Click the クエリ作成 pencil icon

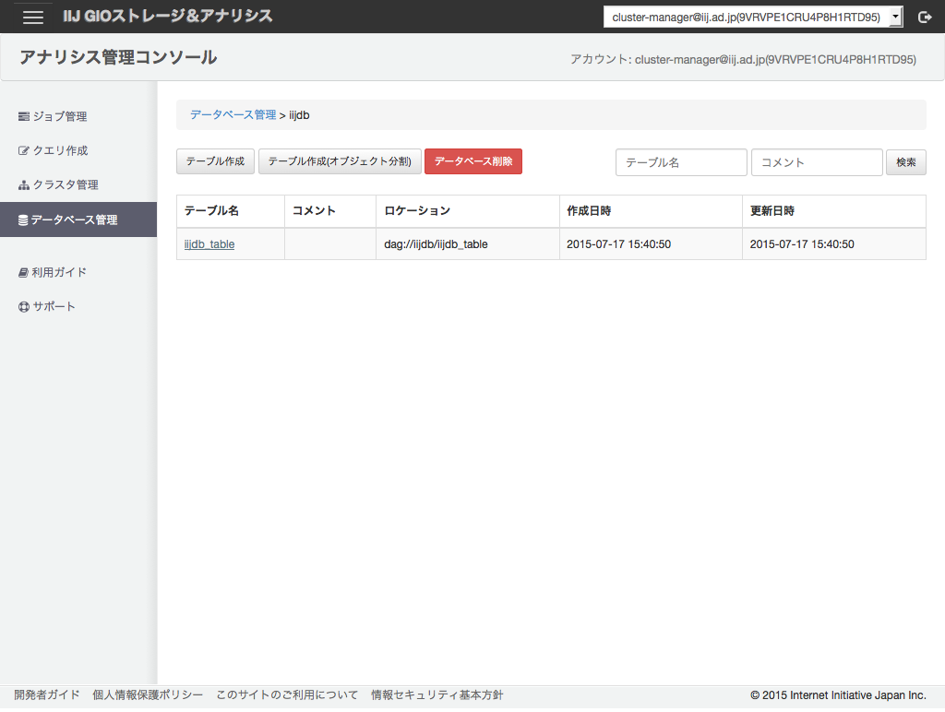coord(23,150)
